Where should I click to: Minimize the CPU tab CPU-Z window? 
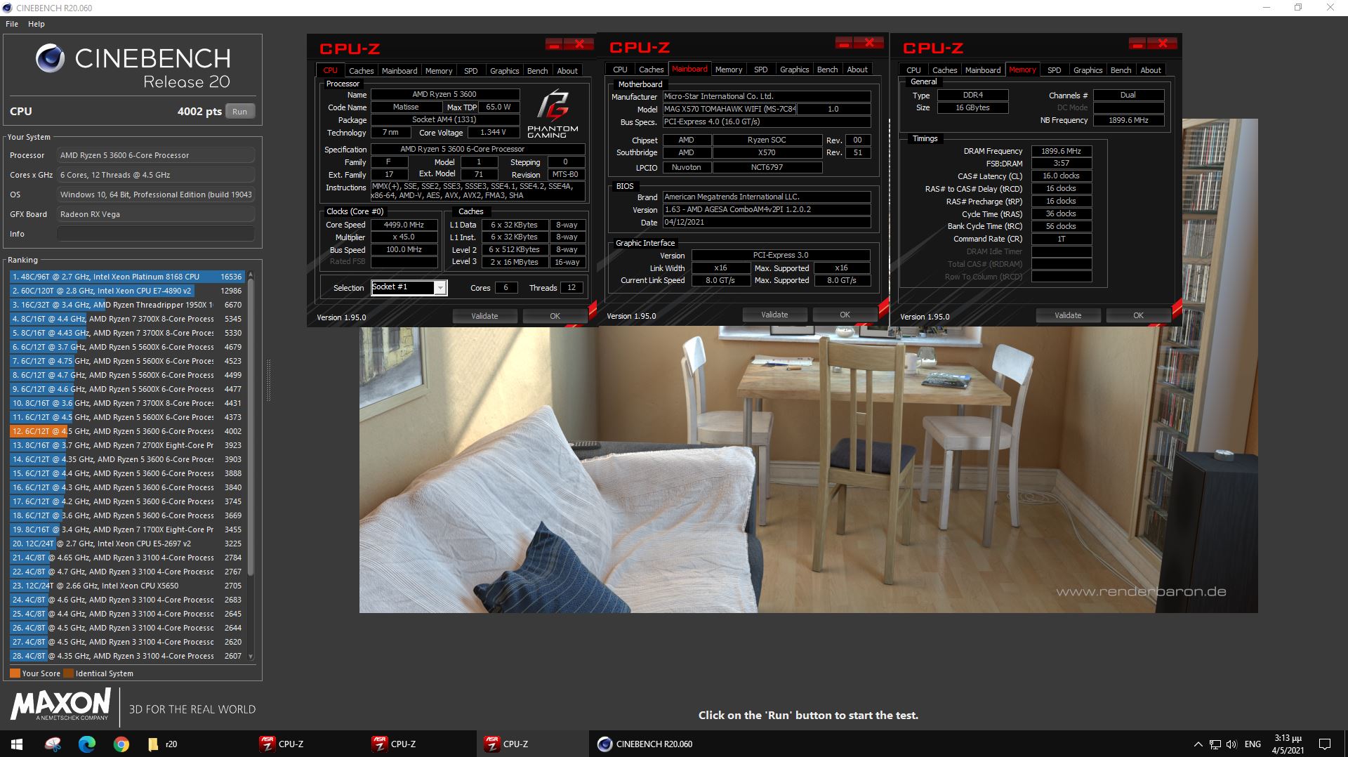(554, 44)
